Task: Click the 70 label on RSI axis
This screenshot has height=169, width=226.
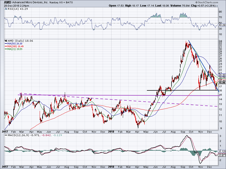Action: (220, 17)
